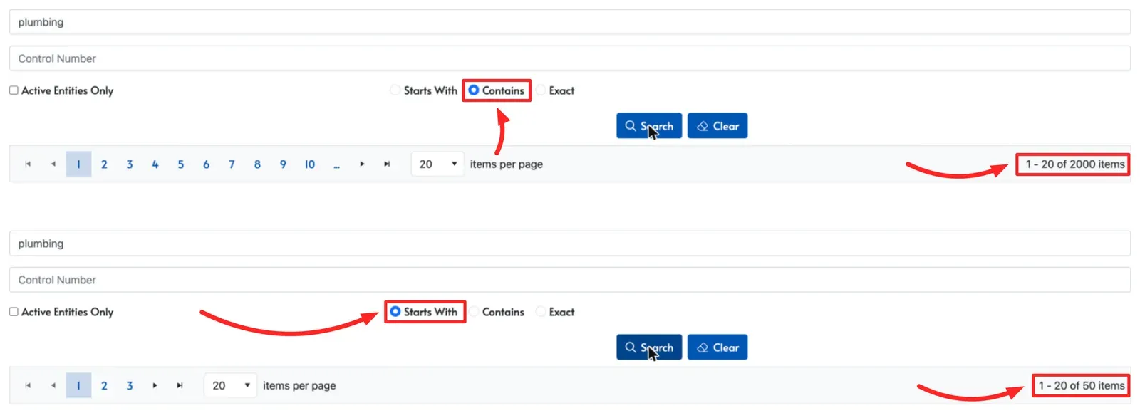Viewport: 1140px width, 413px height.
Task: Show more pages via the ellipsis link
Action: (336, 164)
